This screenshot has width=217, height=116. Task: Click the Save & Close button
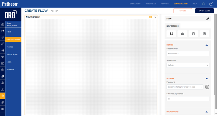(x=204, y=11)
